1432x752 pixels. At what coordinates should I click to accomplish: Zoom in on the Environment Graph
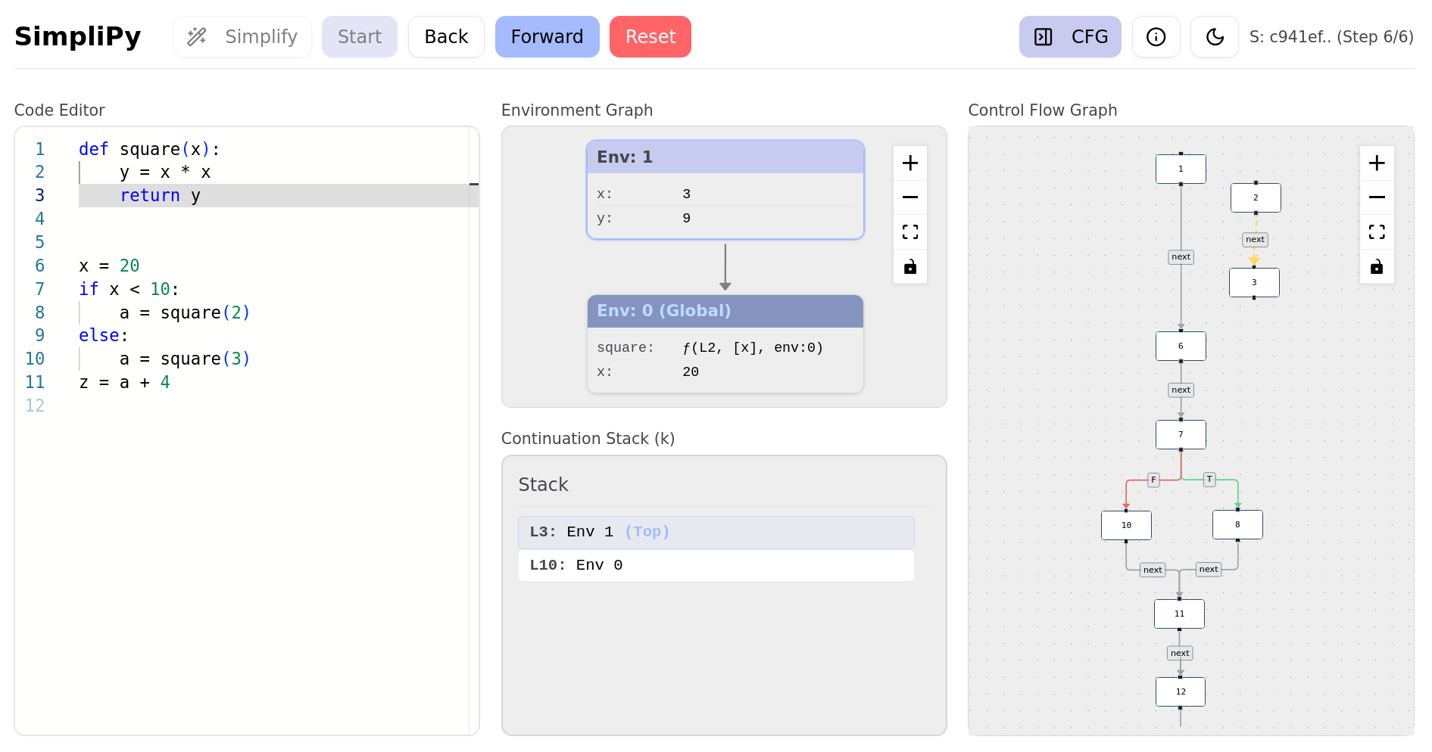[x=910, y=163]
